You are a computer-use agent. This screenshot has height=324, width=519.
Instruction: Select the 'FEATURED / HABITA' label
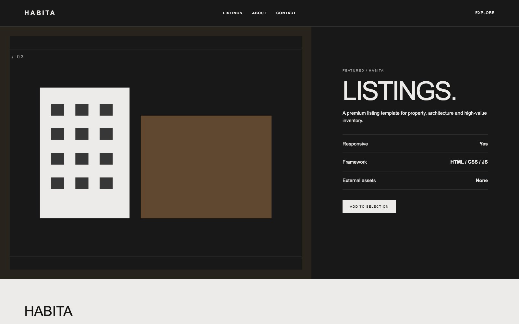pyautogui.click(x=363, y=70)
